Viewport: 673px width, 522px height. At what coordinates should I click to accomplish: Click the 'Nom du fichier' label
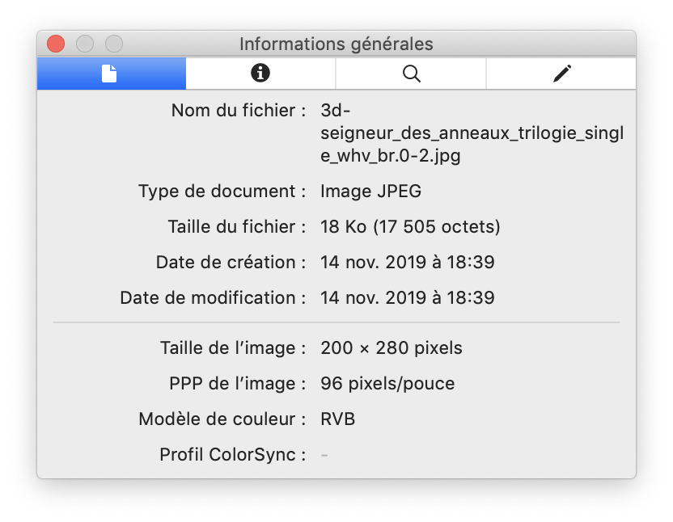point(238,110)
